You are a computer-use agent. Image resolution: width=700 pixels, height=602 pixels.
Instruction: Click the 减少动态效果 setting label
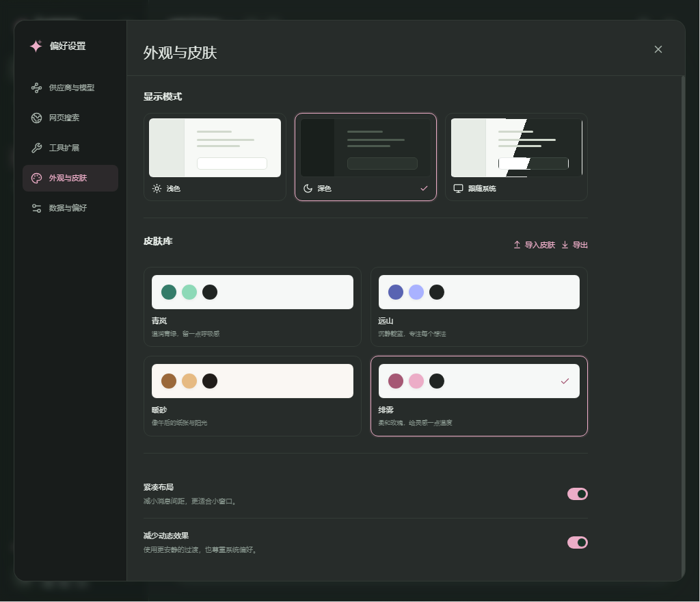166,536
